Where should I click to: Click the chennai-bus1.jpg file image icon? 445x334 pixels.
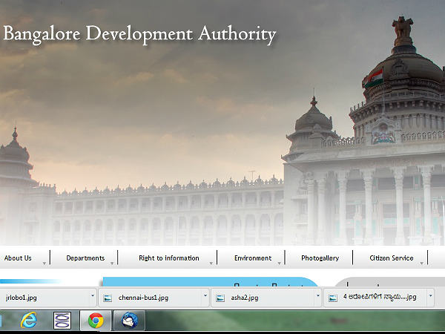108,298
